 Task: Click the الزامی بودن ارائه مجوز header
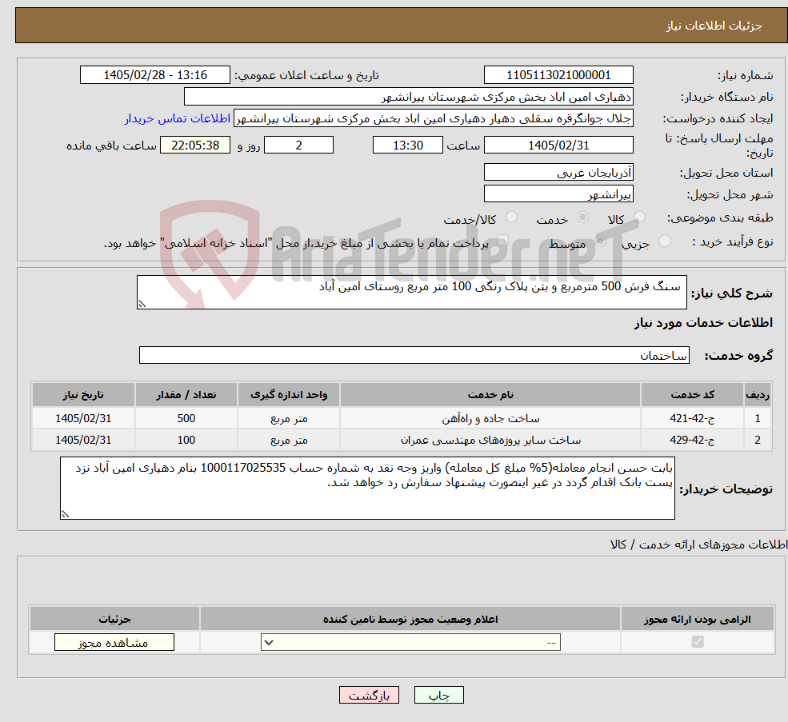(698, 620)
